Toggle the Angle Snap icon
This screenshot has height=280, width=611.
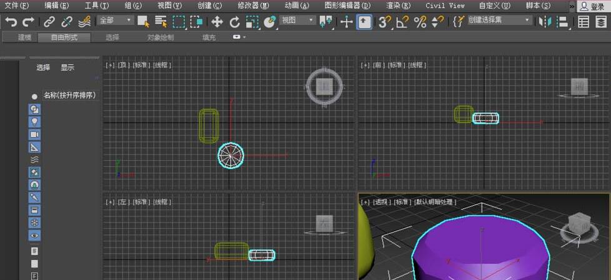(x=402, y=22)
